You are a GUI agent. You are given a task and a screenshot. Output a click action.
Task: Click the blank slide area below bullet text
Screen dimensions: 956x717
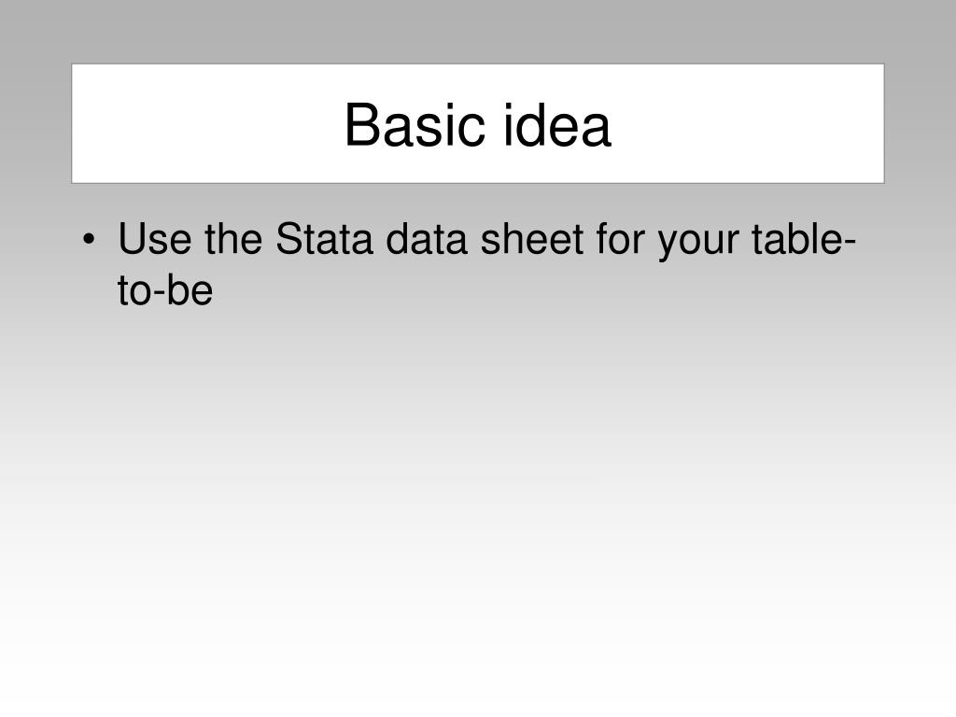pos(477,487)
